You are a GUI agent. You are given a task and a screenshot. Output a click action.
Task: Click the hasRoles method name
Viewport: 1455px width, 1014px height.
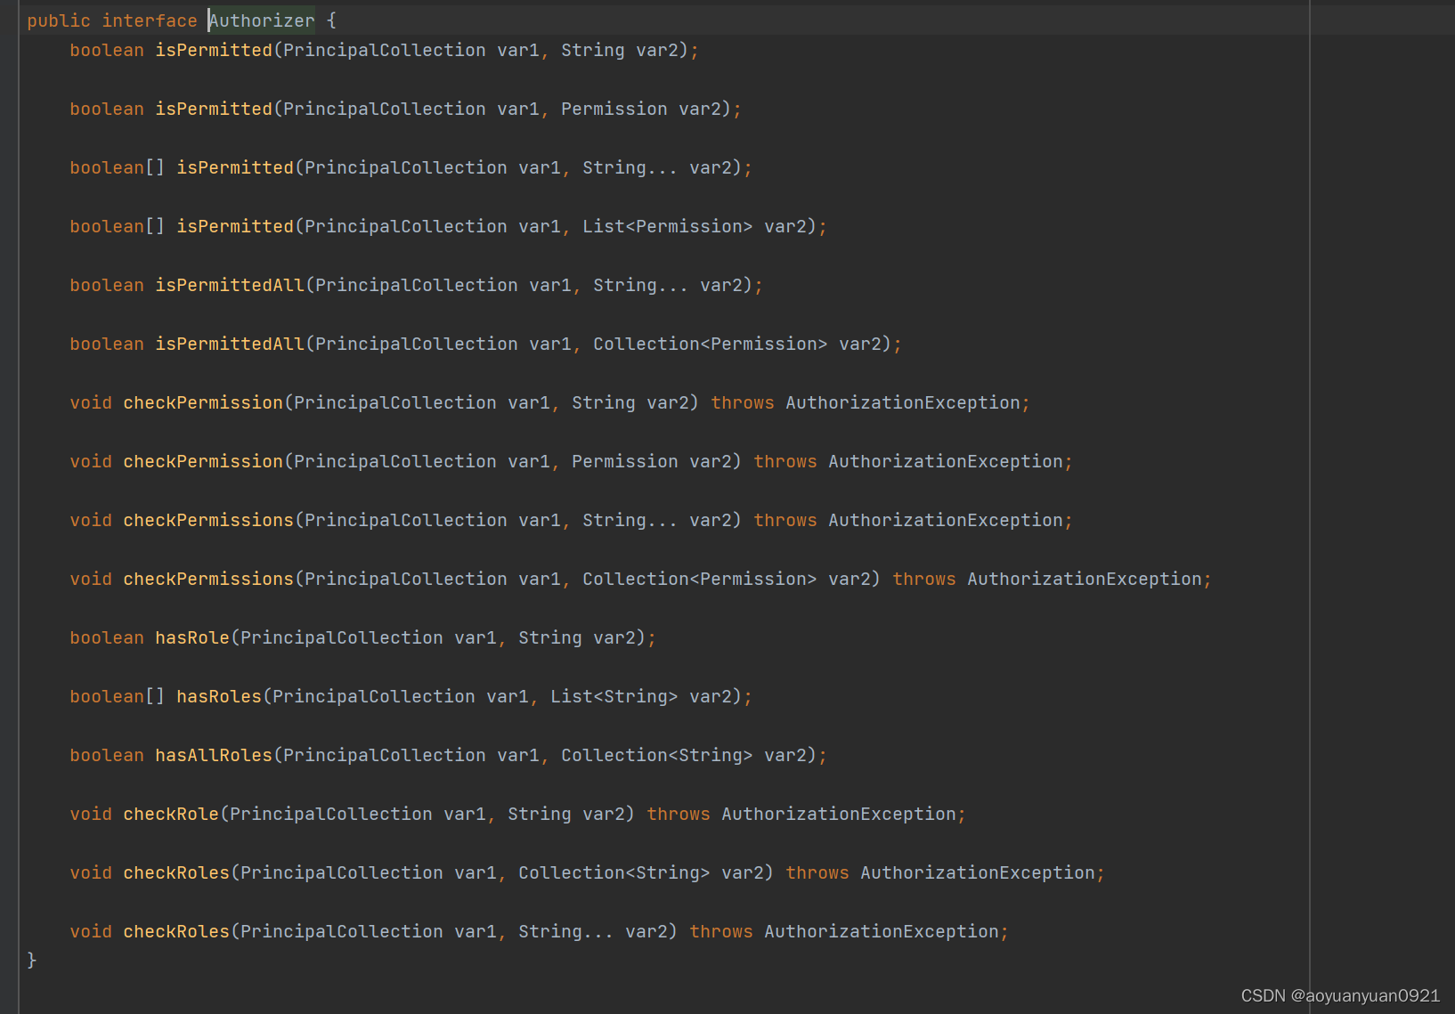pyautogui.click(x=219, y=696)
